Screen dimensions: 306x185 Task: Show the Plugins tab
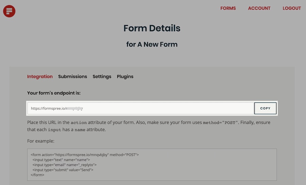125,76
